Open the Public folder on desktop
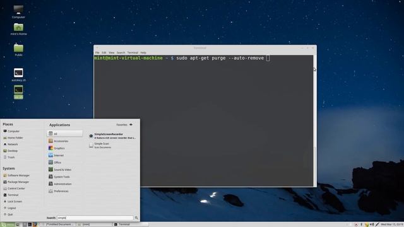The height and width of the screenshot is (227, 404). click(18, 50)
